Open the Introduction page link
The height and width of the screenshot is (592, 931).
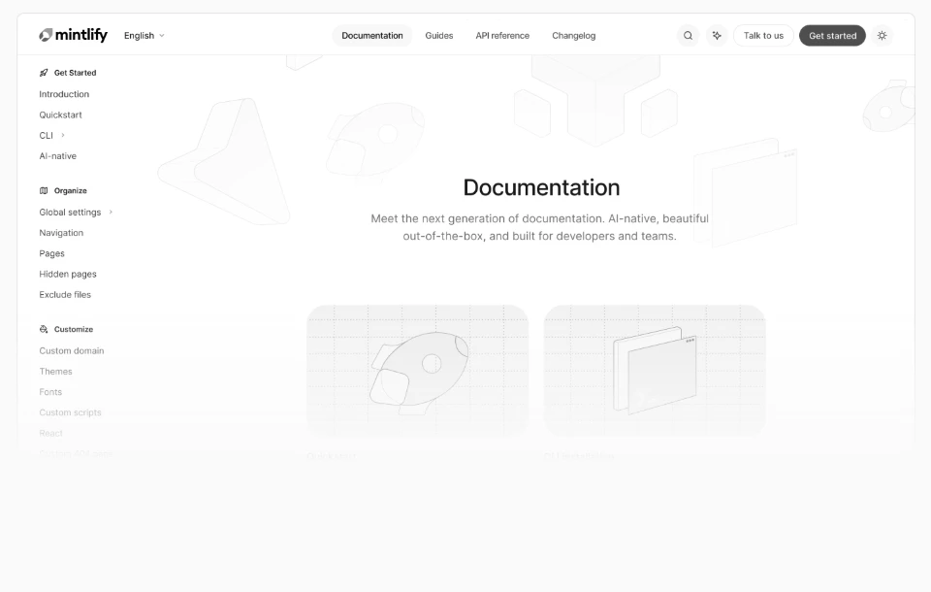click(64, 94)
